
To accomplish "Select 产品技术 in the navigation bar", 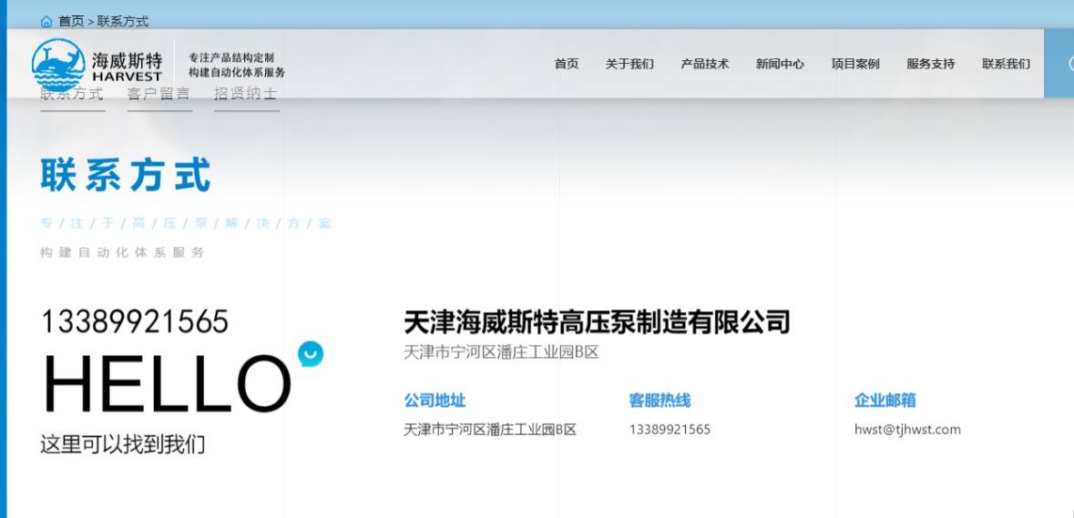I will coord(705,64).
